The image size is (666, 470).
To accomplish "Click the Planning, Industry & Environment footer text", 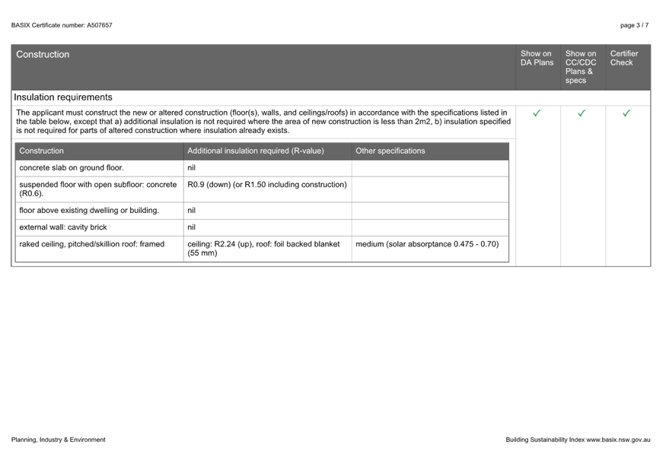I will tap(58, 440).
